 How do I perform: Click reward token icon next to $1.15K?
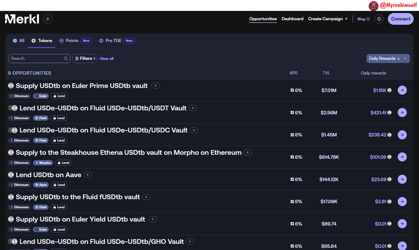[x=389, y=90]
